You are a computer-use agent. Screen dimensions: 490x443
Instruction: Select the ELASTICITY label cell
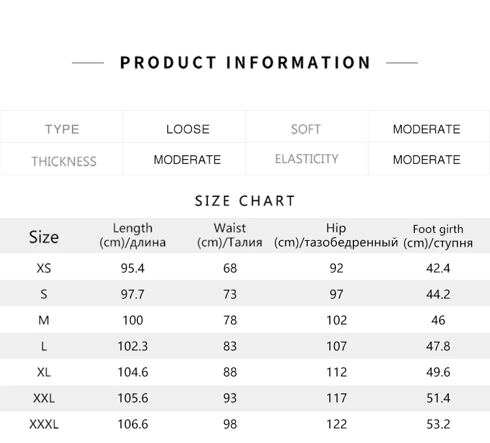click(306, 159)
